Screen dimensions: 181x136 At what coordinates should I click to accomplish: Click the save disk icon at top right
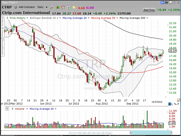point(171,2)
